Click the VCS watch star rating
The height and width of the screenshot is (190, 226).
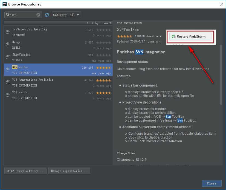(104, 93)
